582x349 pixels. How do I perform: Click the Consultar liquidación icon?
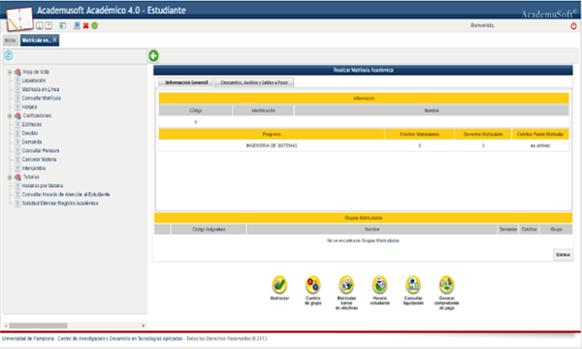[413, 285]
